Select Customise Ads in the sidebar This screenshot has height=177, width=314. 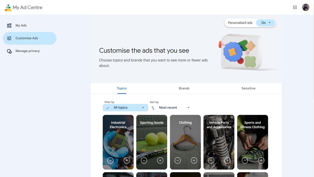click(x=30, y=38)
